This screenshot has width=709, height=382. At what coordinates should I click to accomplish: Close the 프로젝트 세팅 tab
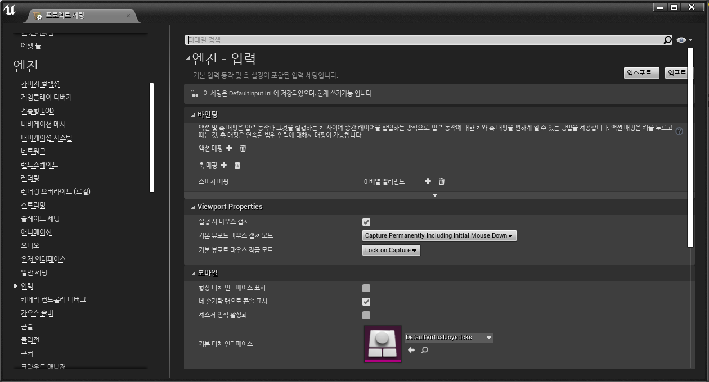tap(128, 16)
